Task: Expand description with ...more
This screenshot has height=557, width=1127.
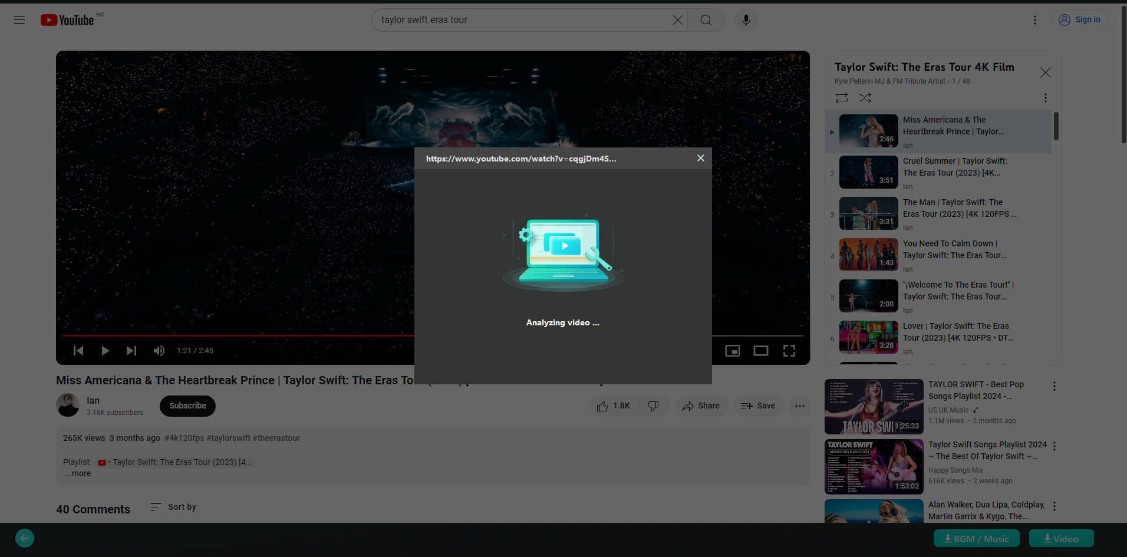Action: point(78,473)
